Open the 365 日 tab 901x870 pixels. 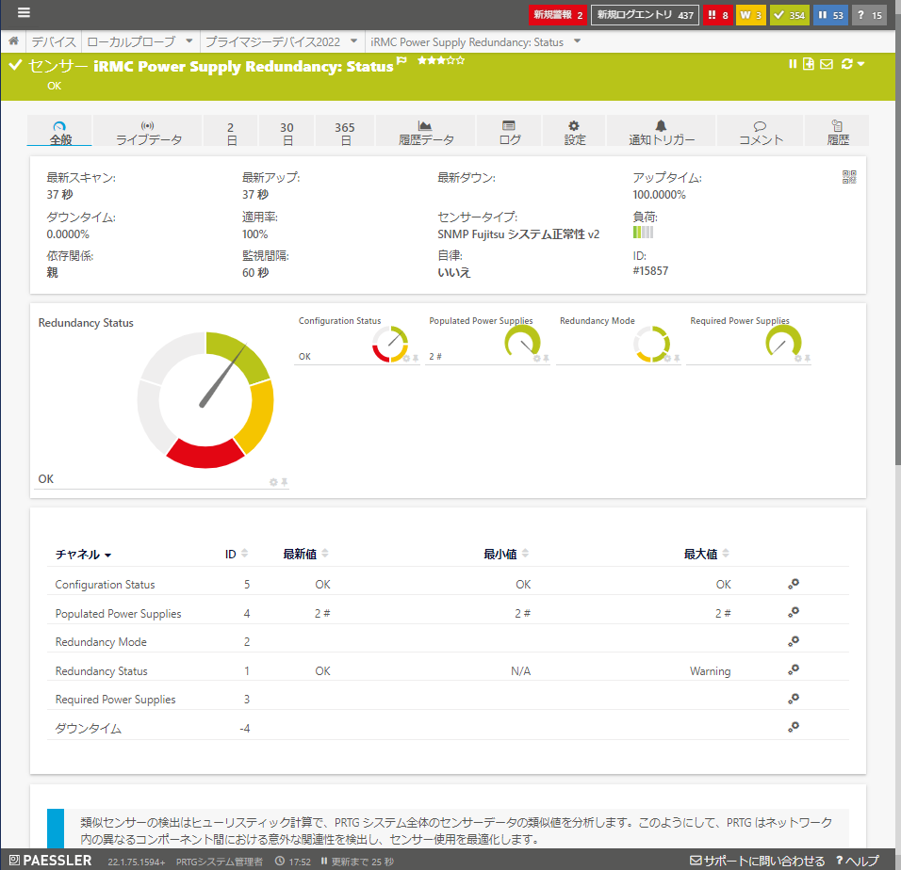point(345,132)
